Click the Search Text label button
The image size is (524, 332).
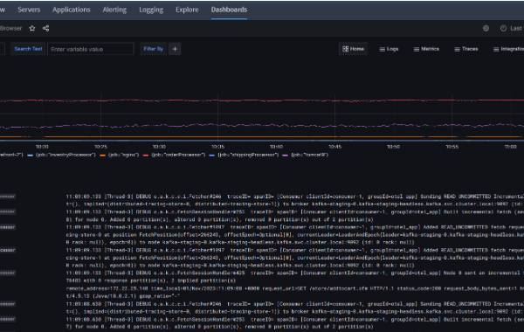28,49
